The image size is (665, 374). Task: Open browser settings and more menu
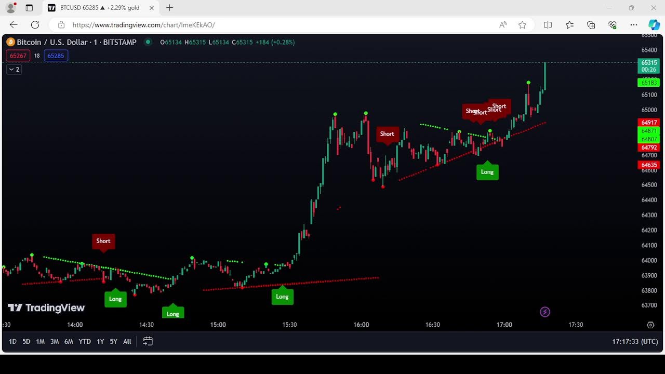633,25
